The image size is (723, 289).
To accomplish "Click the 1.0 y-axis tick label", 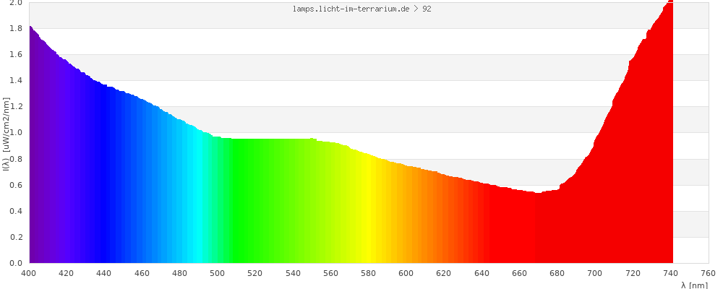I will [x=16, y=133].
